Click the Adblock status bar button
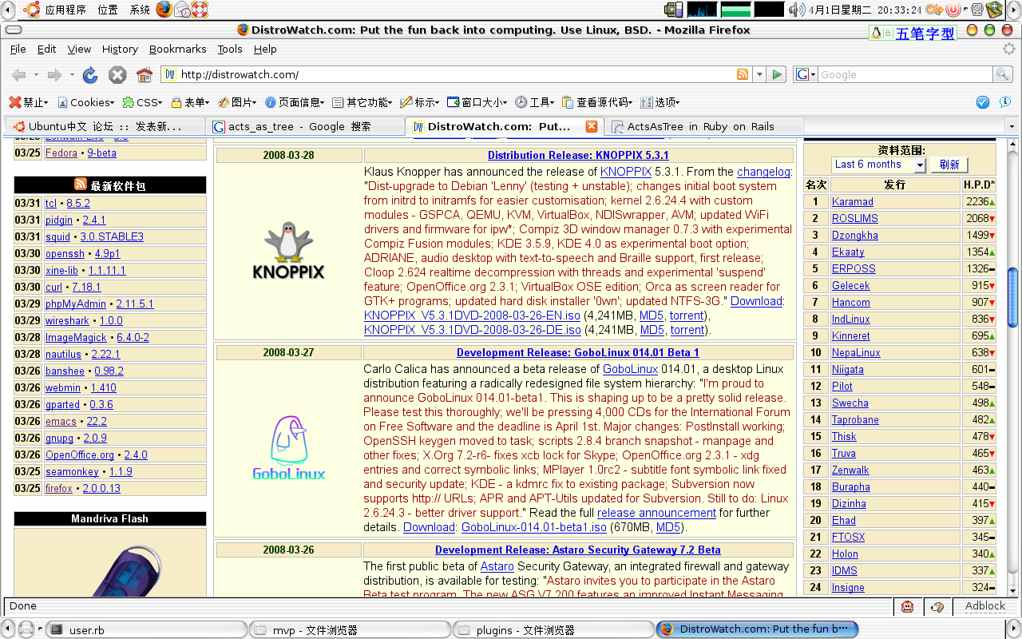Image resolution: width=1022 pixels, height=639 pixels. coord(985,606)
